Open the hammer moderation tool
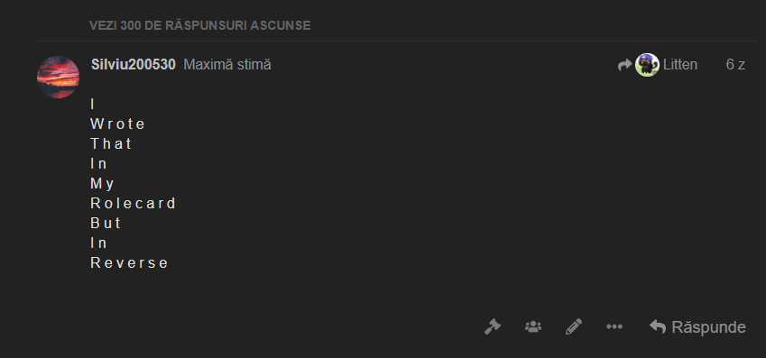The height and width of the screenshot is (358, 766). (x=493, y=326)
